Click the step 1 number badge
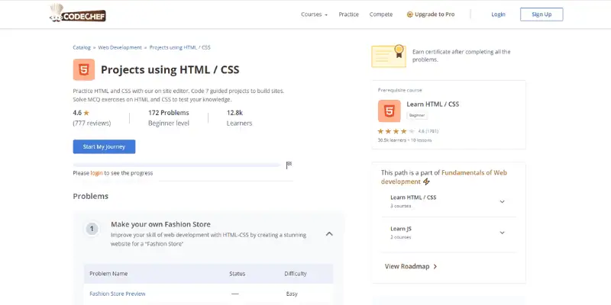This screenshot has width=611, height=305. (92, 229)
